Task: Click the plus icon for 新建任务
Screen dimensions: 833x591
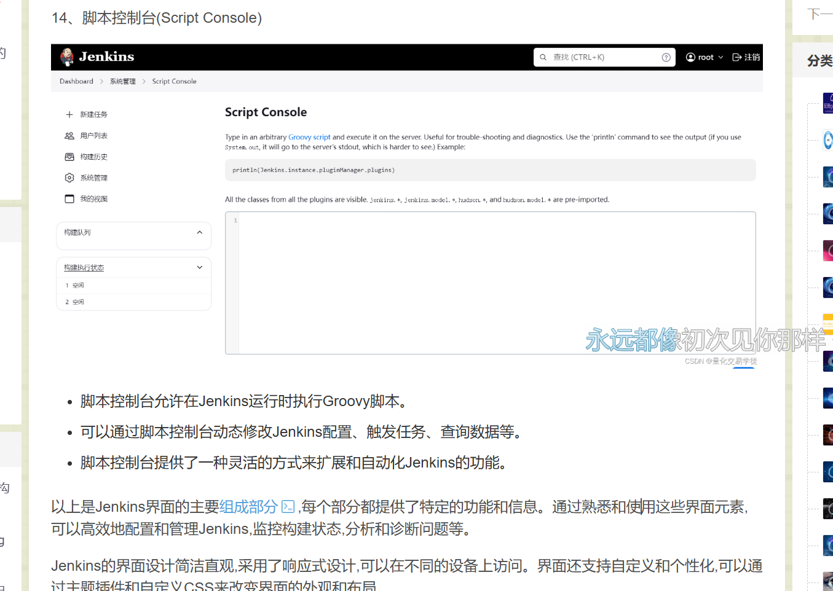Action: 69,115
